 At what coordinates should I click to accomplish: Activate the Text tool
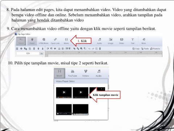pyautogui.click(x=133, y=41)
